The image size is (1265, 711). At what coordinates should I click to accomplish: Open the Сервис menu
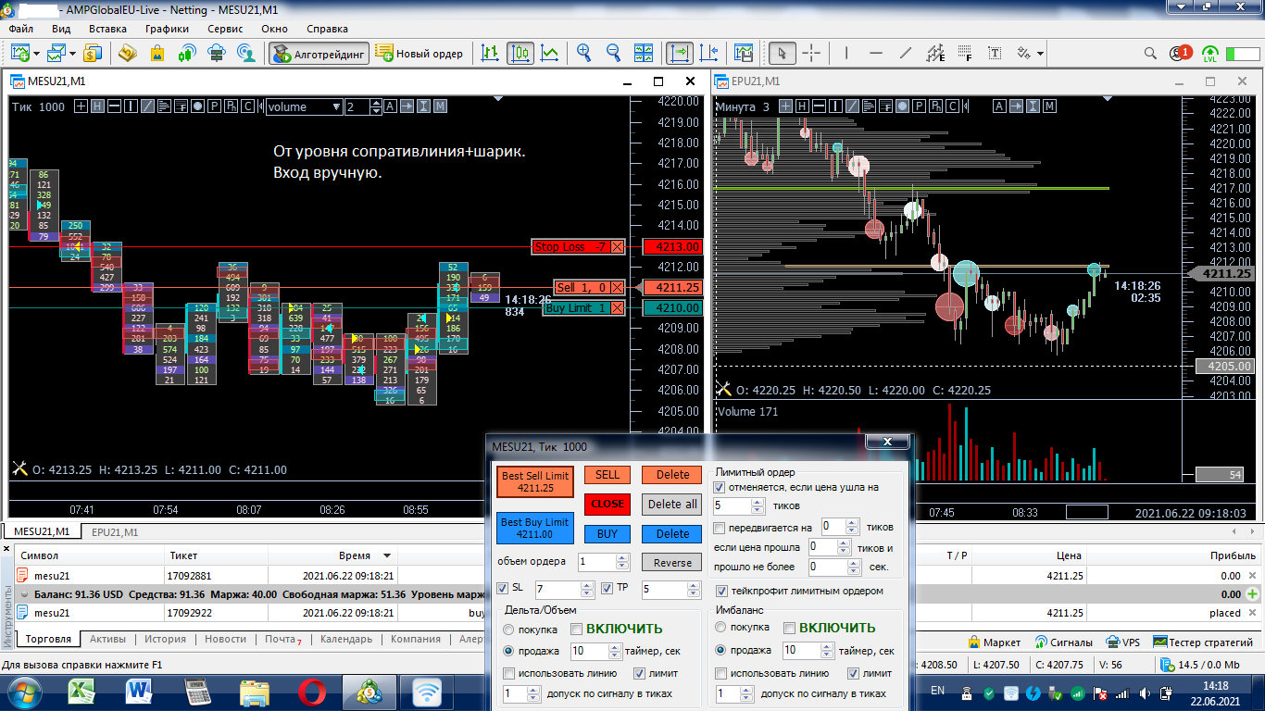225,29
